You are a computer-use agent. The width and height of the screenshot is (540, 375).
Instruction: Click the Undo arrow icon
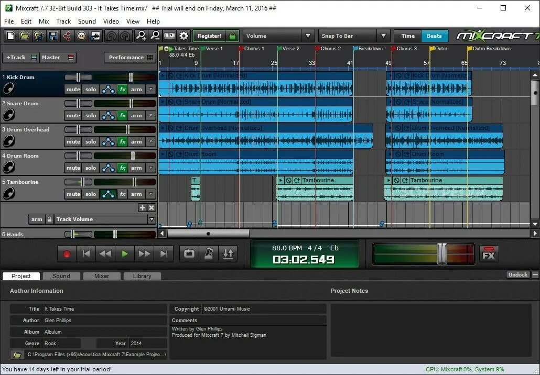pos(111,36)
